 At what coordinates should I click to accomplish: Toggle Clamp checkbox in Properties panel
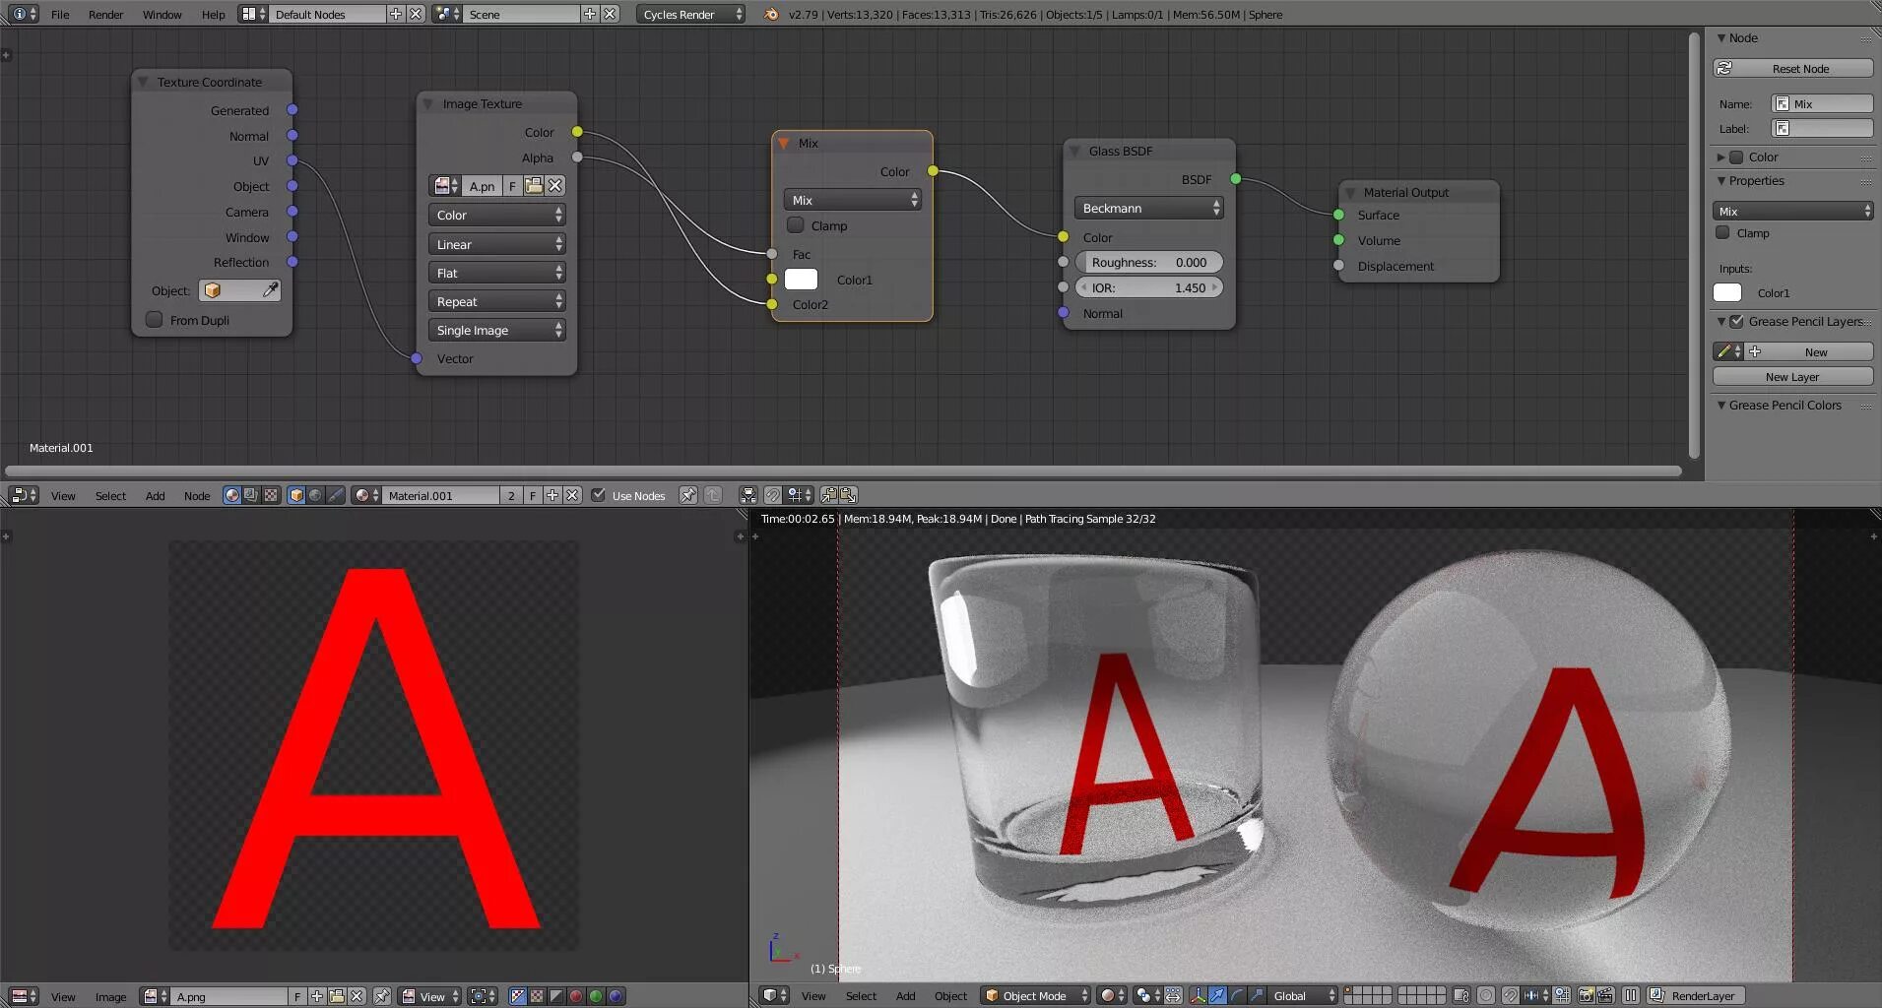click(x=1722, y=233)
